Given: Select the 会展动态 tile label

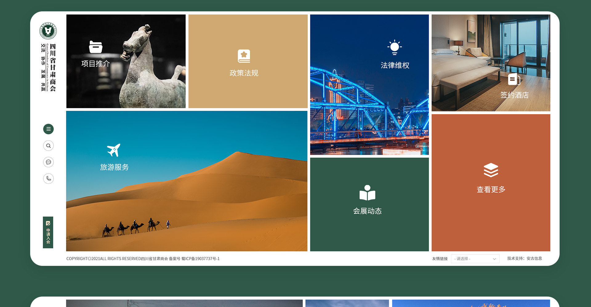Looking at the screenshot, I should coord(367,211).
